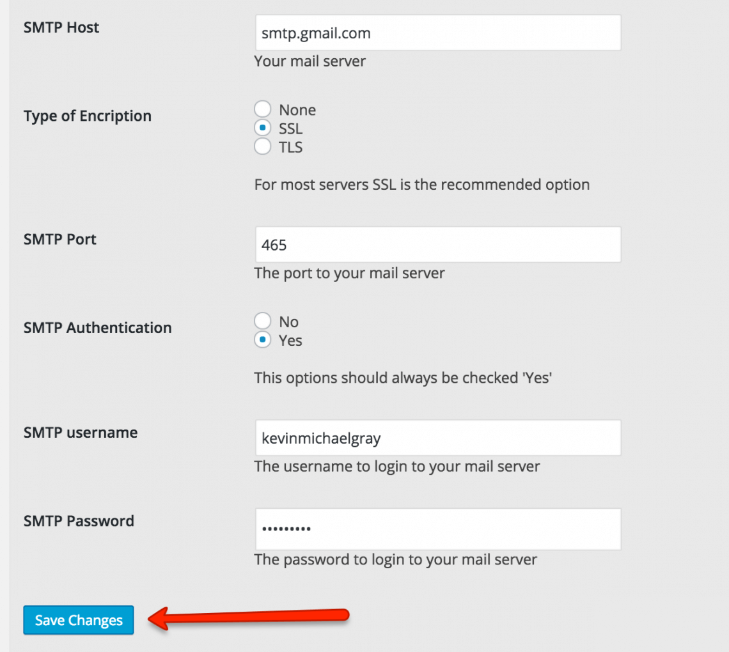Viewport: 729px width, 652px height.
Task: Click the SMTP Authentication label
Action: [x=97, y=327]
